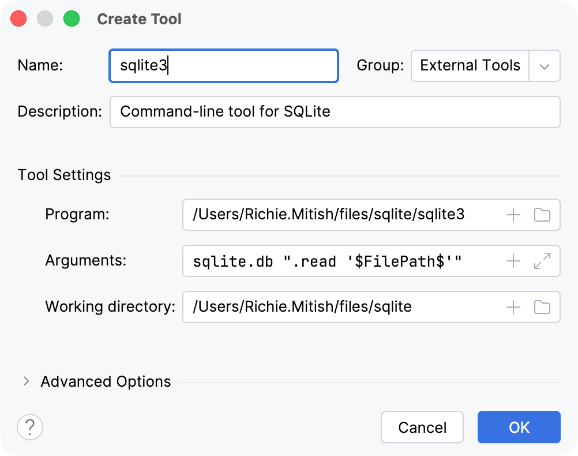578x456 pixels.
Task: Expand the Arguments field editor
Action: (x=542, y=261)
